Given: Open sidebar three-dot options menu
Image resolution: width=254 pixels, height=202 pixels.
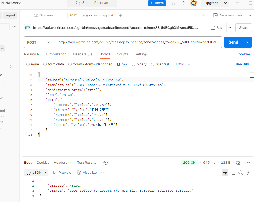Looking at the screenshot, I should click(14, 27).
